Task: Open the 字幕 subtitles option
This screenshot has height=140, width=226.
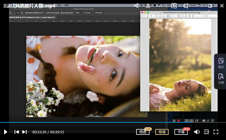Action: pos(181,132)
